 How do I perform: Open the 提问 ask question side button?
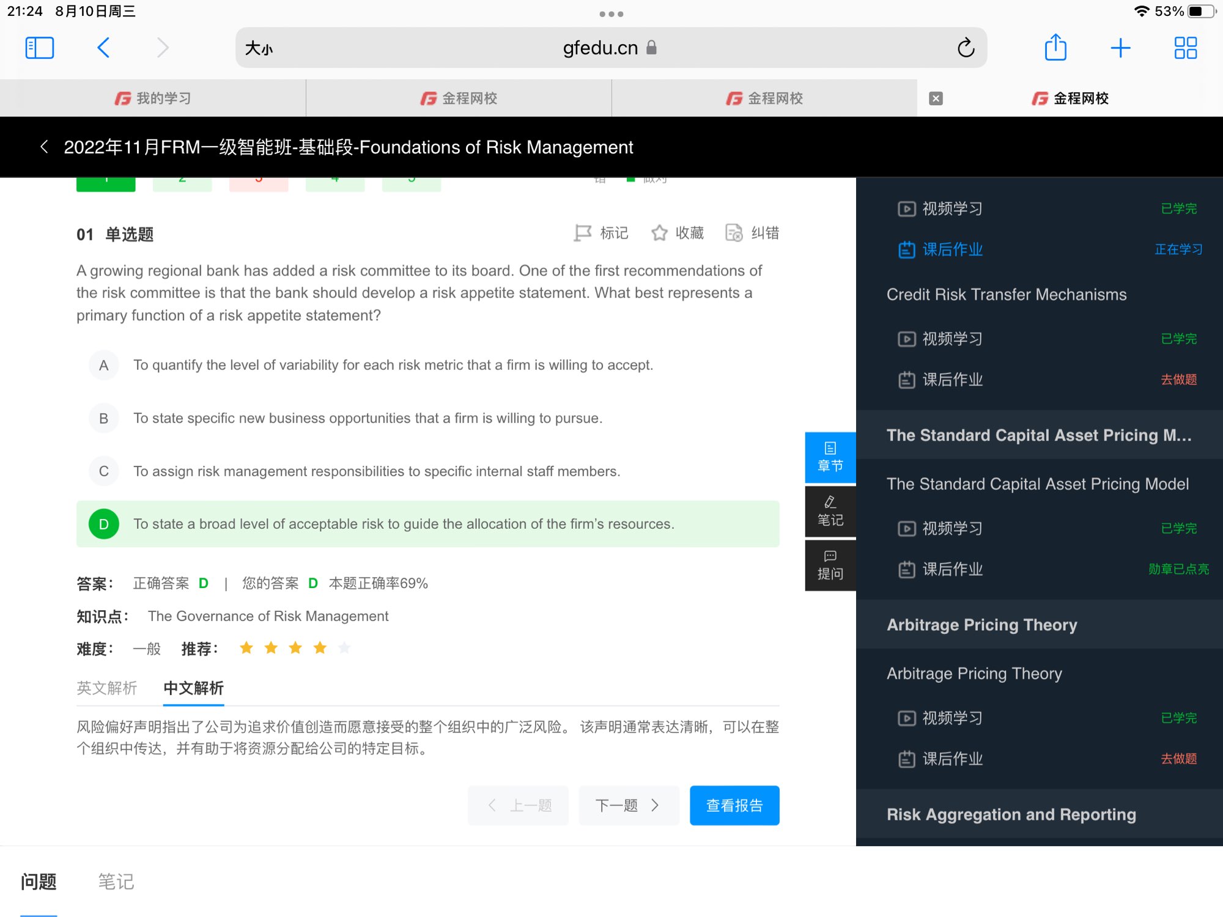tap(830, 565)
